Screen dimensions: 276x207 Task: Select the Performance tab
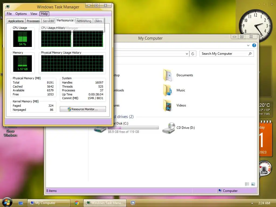[x=65, y=20]
